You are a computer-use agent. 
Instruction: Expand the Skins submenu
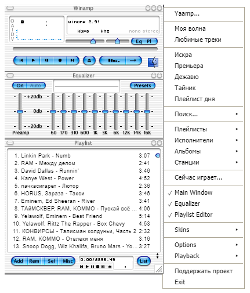point(204,230)
